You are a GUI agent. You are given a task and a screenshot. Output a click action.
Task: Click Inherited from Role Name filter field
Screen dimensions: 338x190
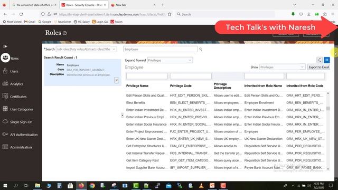(x=264, y=76)
